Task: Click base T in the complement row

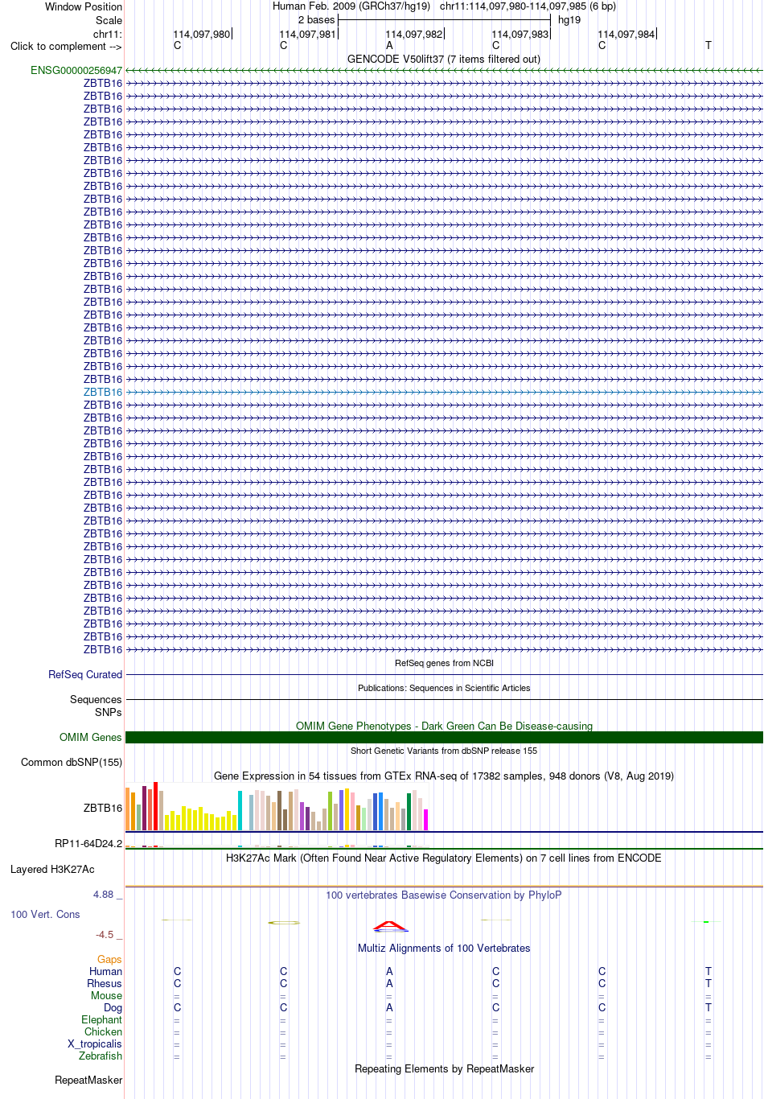Action: [708, 46]
